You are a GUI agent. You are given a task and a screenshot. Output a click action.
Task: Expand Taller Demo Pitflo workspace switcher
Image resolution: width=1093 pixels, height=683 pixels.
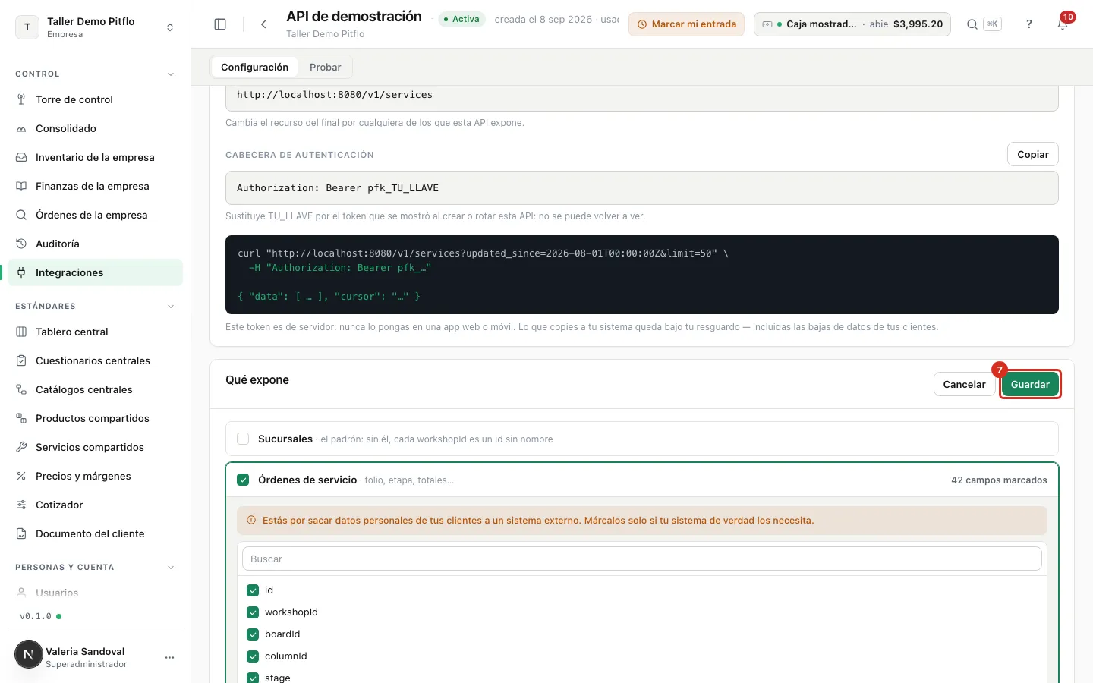pyautogui.click(x=95, y=27)
